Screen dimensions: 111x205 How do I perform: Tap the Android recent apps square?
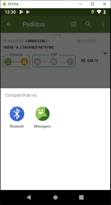tap(81, 197)
